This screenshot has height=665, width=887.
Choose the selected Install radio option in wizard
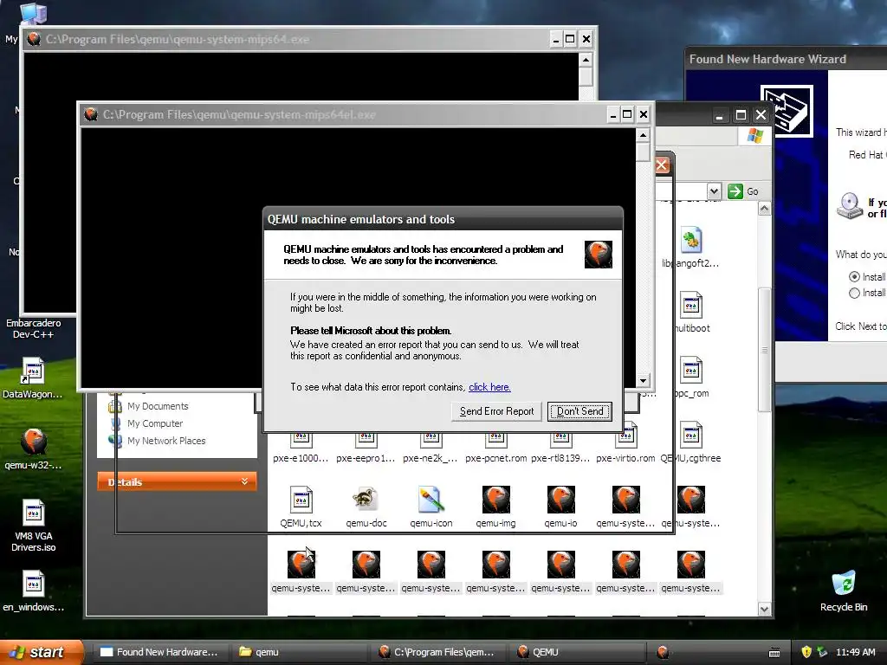tap(854, 276)
